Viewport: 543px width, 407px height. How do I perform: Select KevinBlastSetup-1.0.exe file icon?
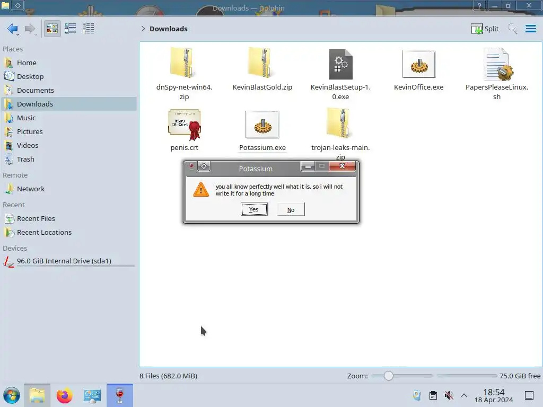point(341,64)
